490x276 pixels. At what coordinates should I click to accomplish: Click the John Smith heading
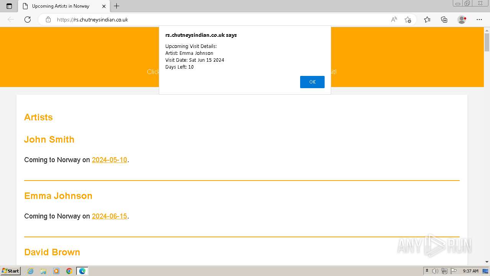(49, 140)
